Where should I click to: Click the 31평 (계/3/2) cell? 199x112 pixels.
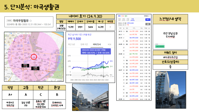61,27
